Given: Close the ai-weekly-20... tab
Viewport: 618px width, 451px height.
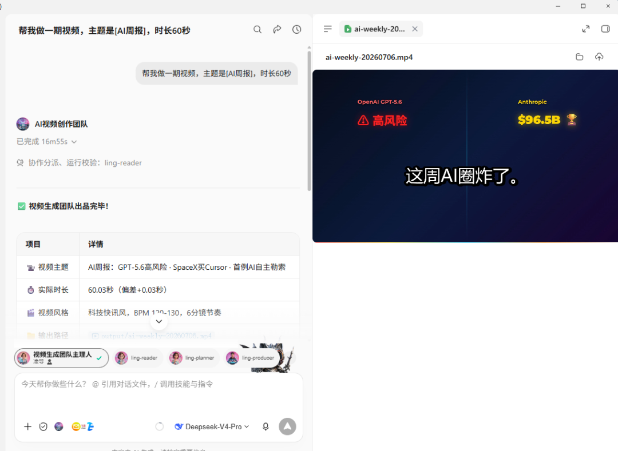Looking at the screenshot, I should (x=415, y=29).
